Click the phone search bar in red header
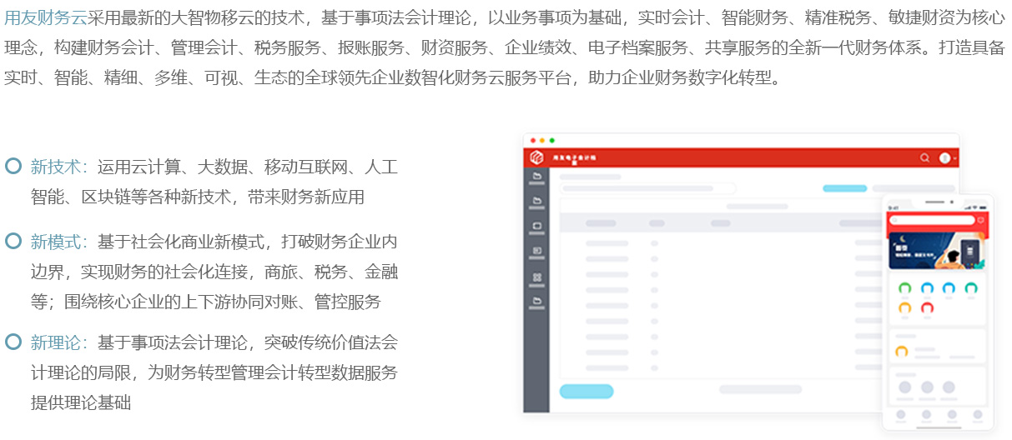1012x440 pixels. [931, 220]
